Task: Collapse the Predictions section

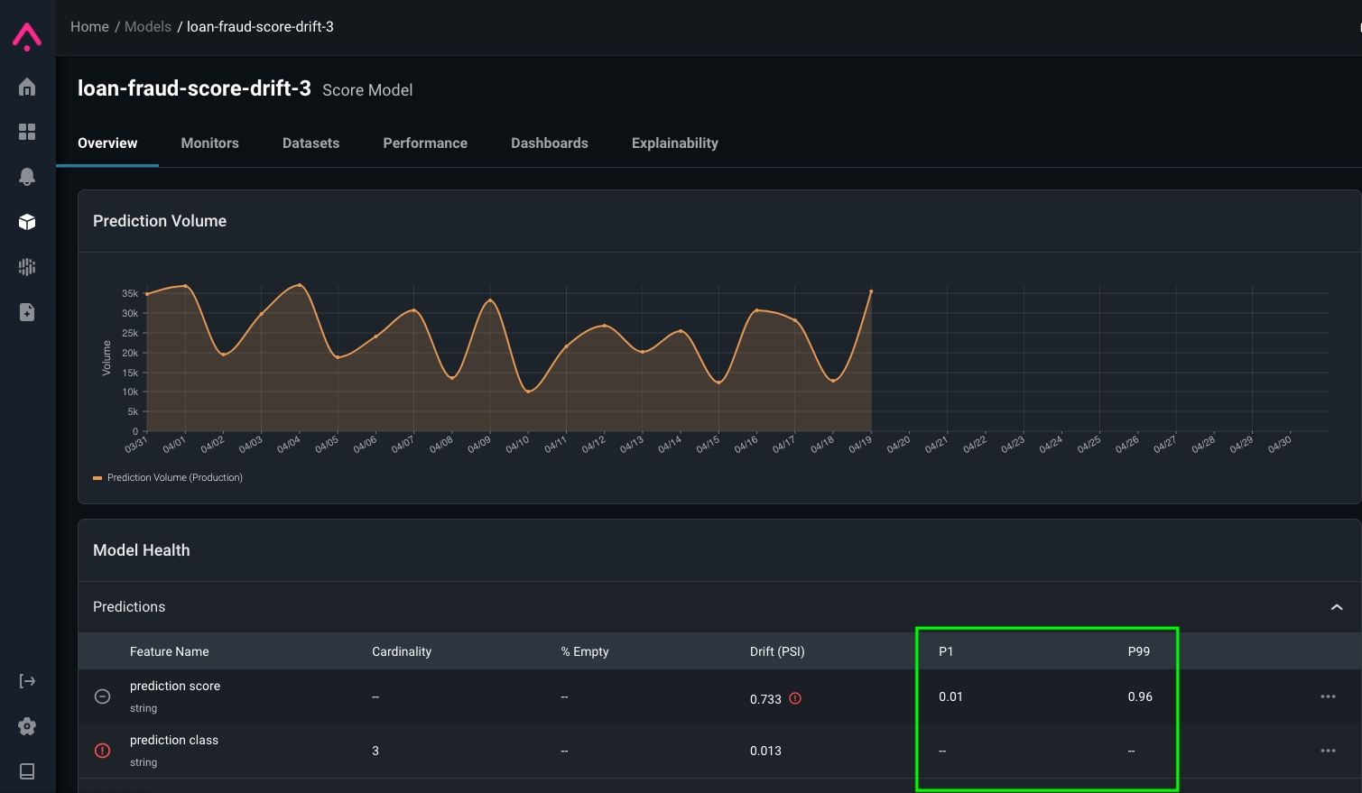Action: click(x=1337, y=607)
